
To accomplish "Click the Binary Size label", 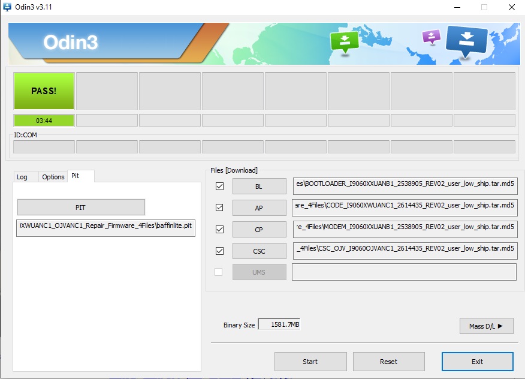I will tap(239, 325).
